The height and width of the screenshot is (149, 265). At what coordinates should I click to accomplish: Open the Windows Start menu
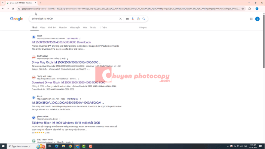3,146
